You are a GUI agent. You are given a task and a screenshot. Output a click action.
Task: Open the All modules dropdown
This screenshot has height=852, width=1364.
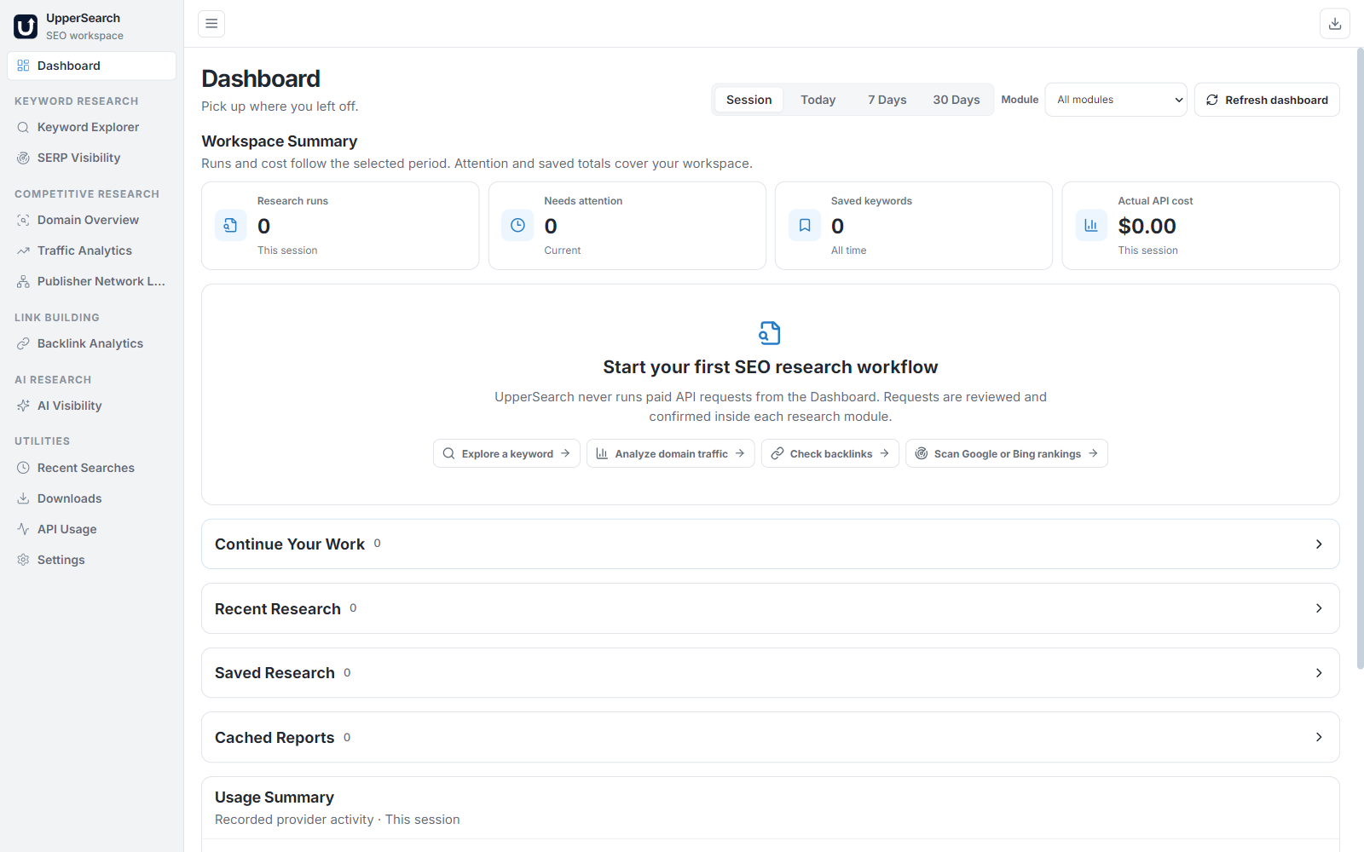point(1116,100)
